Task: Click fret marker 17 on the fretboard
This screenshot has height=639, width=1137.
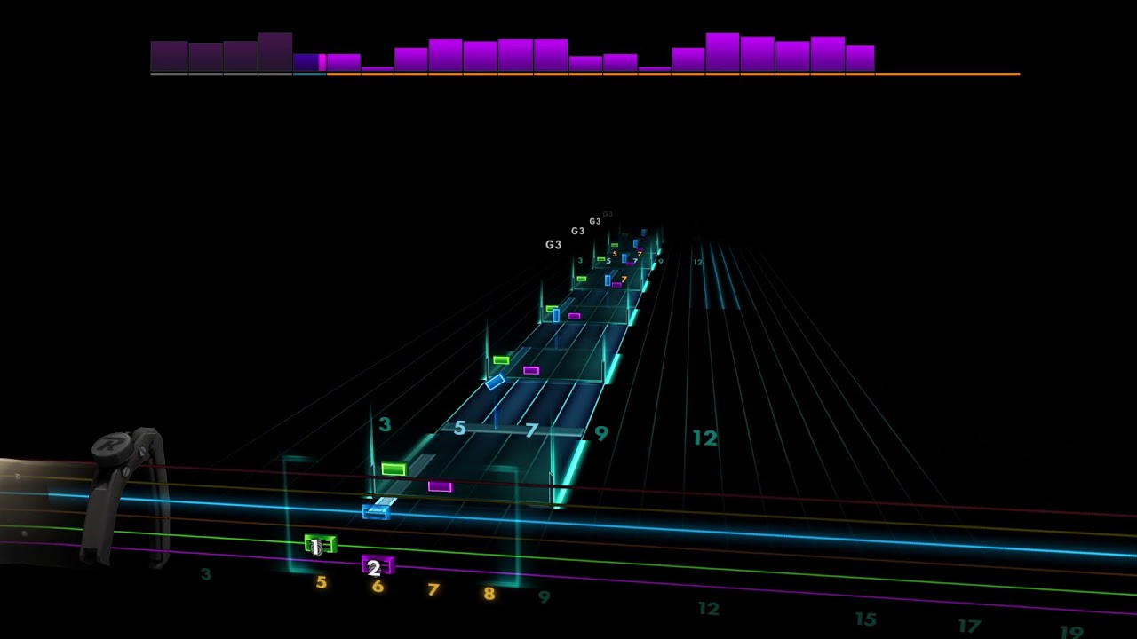Action: coord(969,626)
